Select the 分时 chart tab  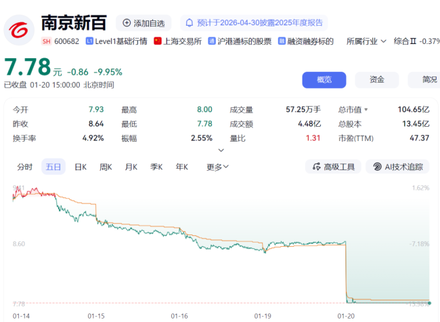point(24,167)
